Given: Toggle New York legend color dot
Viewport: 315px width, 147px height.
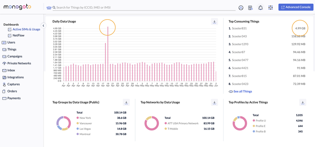Looking at the screenshot, I should [x=78, y=118].
